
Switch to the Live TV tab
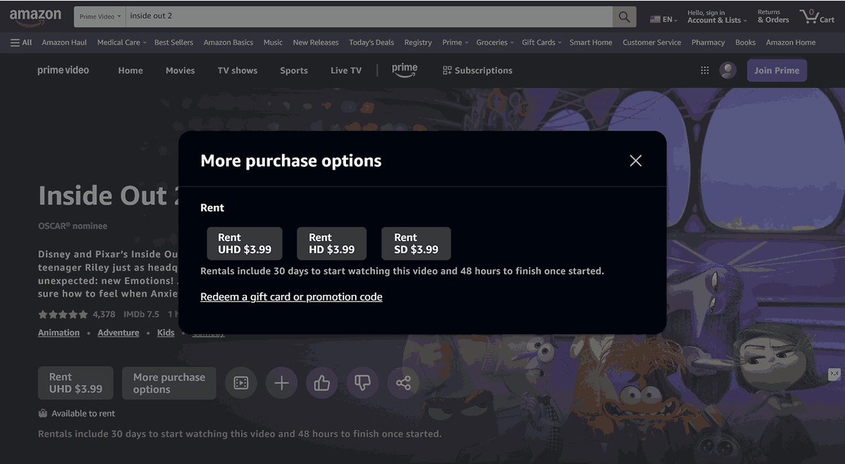[x=346, y=71]
